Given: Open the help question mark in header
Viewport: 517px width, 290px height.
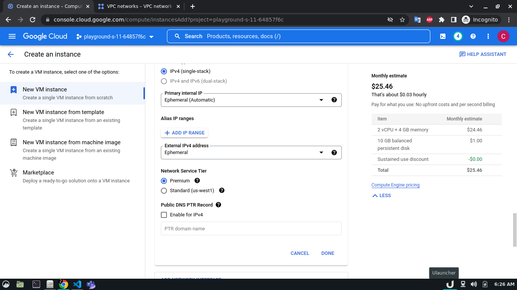Looking at the screenshot, I should tap(473, 36).
